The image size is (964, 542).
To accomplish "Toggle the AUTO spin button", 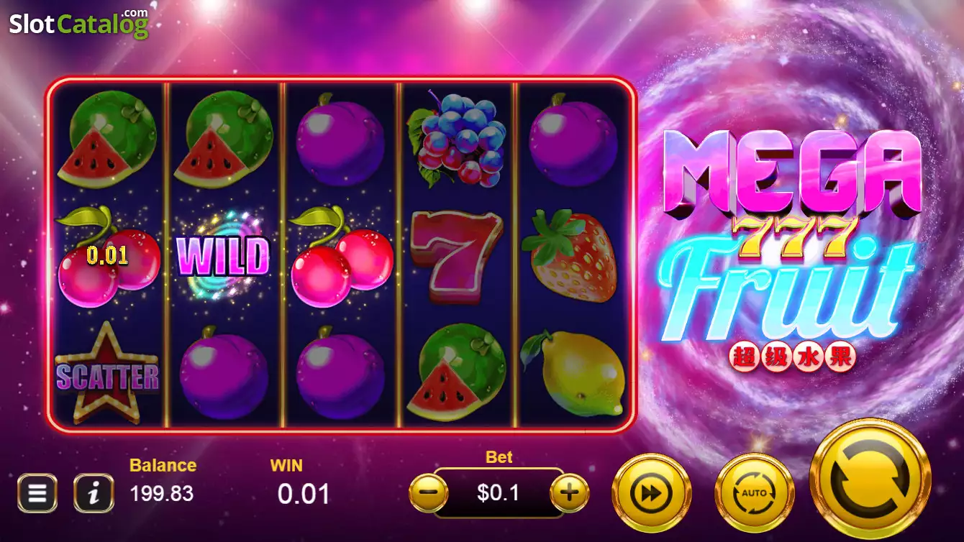I will pyautogui.click(x=755, y=493).
